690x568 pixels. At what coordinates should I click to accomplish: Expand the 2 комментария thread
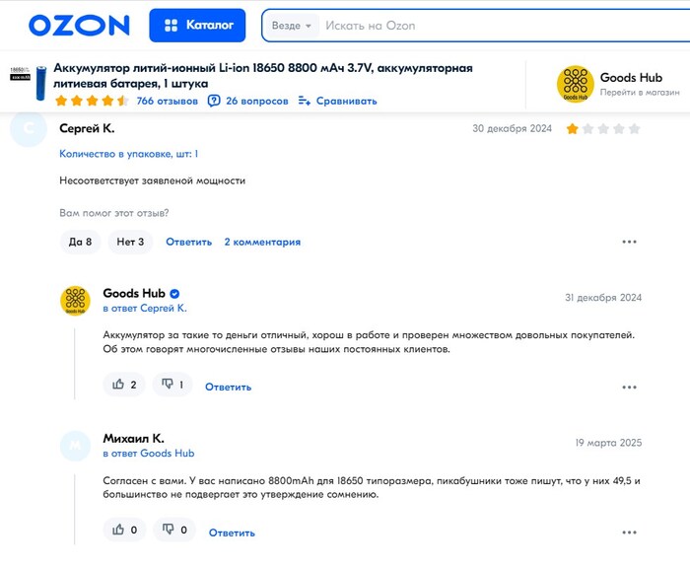262,242
